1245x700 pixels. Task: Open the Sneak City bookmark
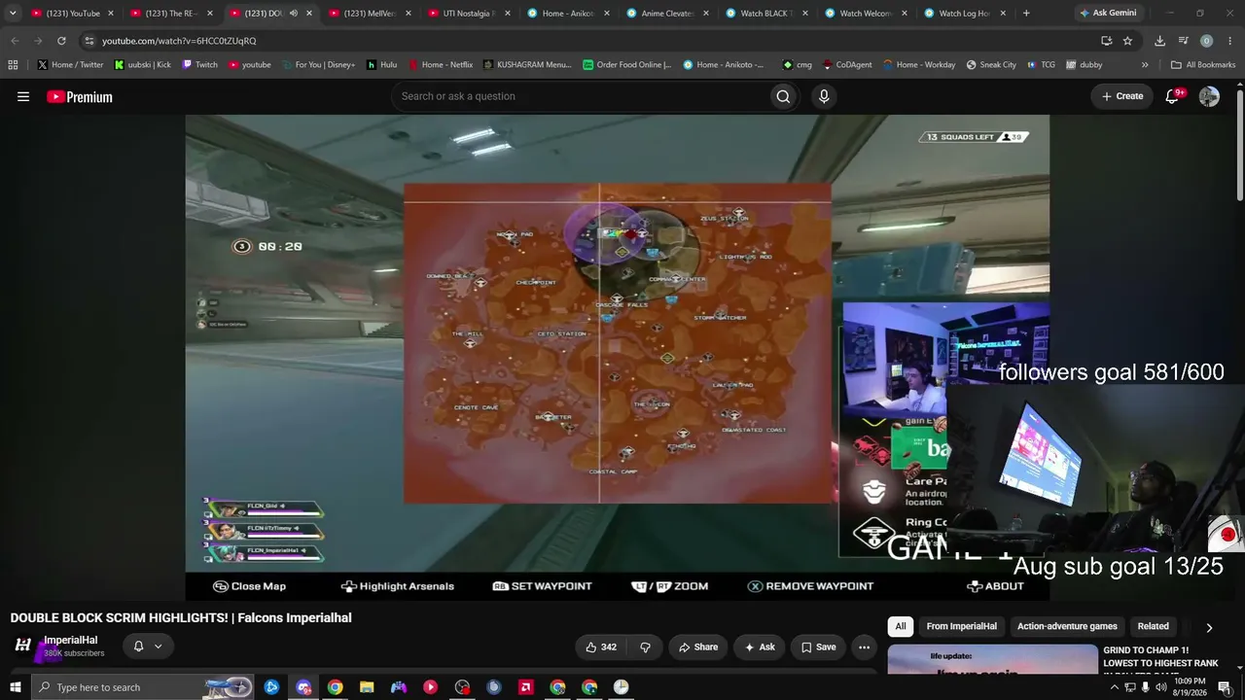click(x=991, y=65)
